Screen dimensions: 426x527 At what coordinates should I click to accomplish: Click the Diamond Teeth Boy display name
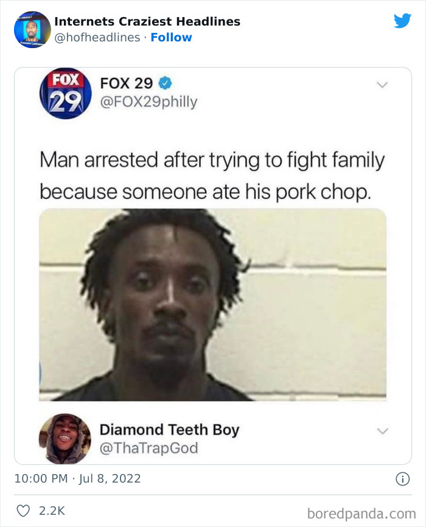pyautogui.click(x=169, y=430)
